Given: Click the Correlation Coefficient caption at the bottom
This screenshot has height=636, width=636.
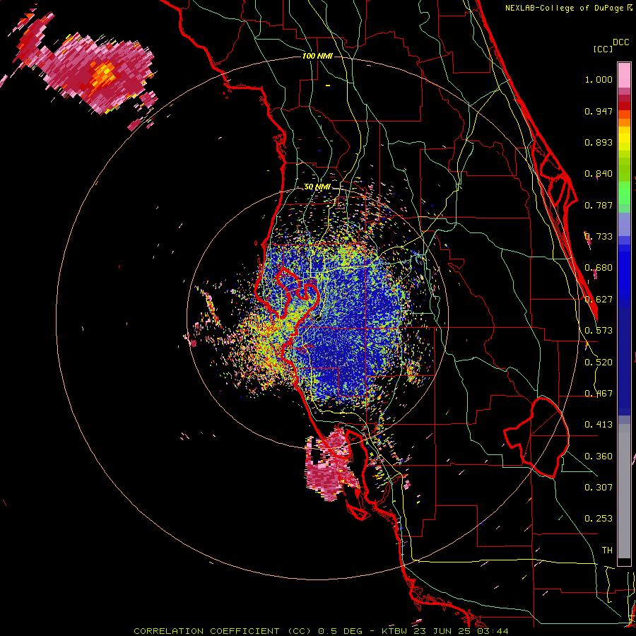Looking at the screenshot, I should [321, 631].
